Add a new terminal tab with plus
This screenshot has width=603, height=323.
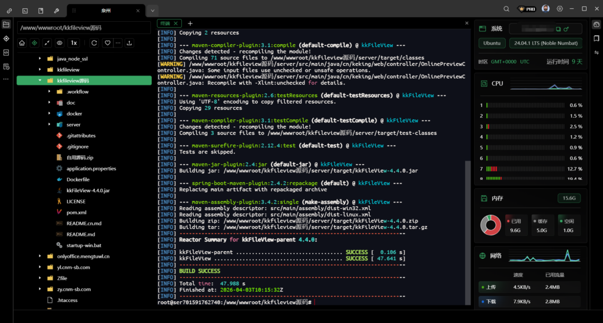pos(190,23)
